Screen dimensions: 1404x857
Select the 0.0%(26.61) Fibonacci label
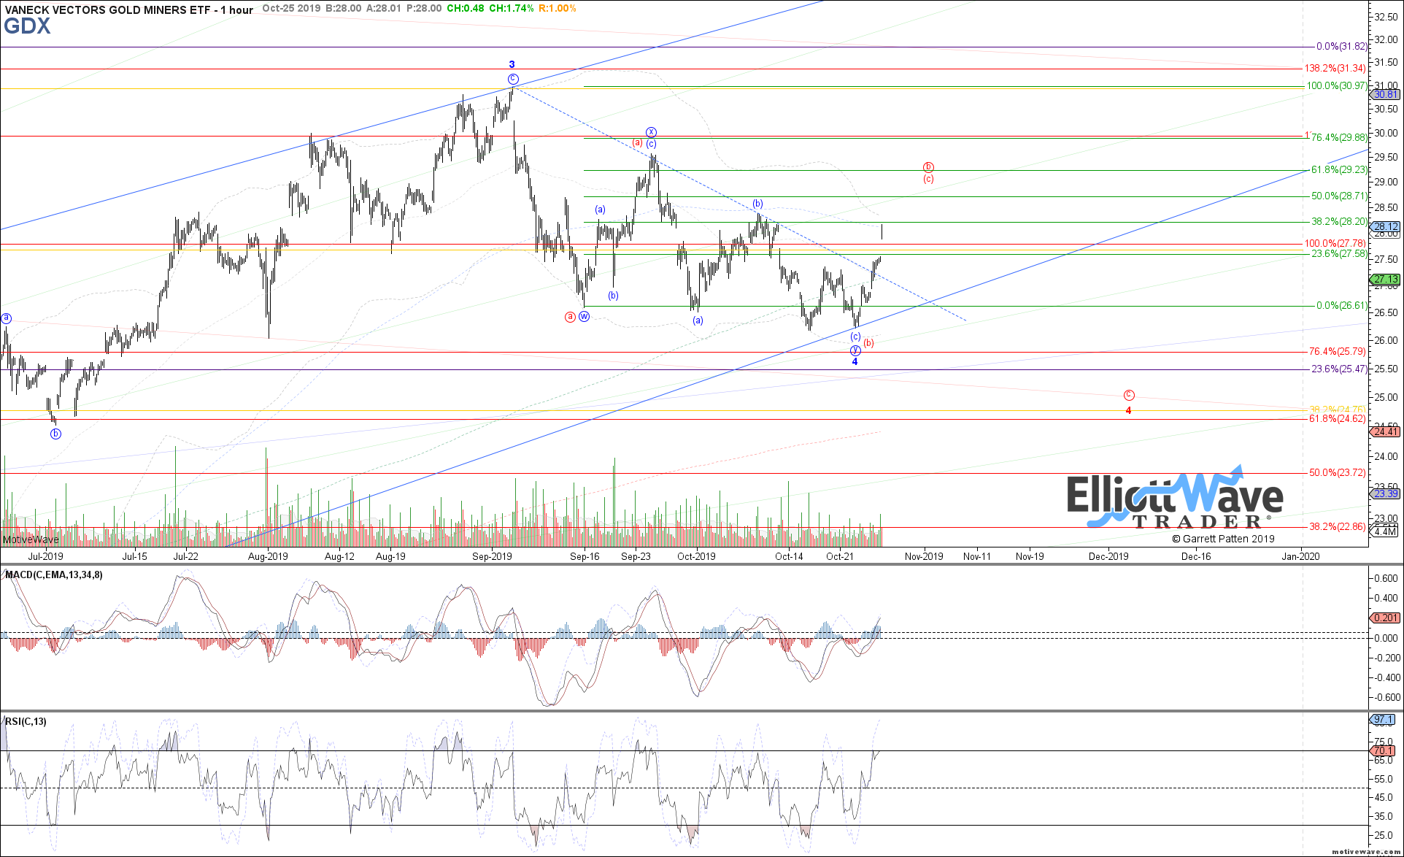(x=1341, y=305)
